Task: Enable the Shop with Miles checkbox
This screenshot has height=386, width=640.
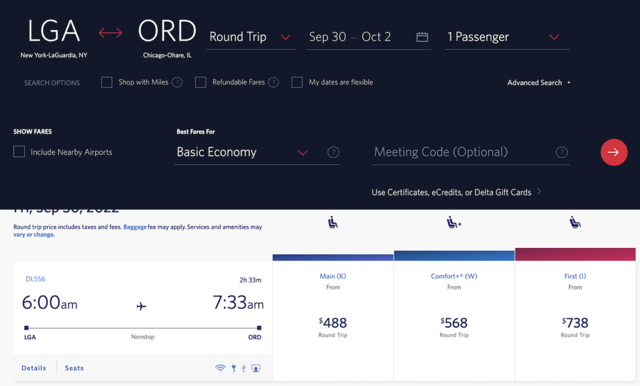Action: tap(107, 82)
